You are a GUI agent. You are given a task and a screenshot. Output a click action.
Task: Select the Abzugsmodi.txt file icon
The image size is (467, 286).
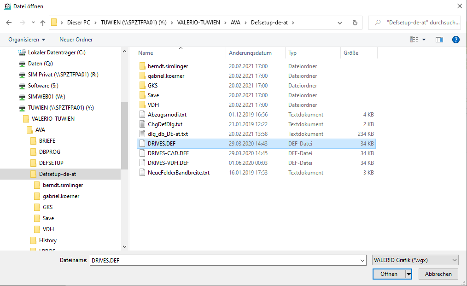(x=143, y=115)
